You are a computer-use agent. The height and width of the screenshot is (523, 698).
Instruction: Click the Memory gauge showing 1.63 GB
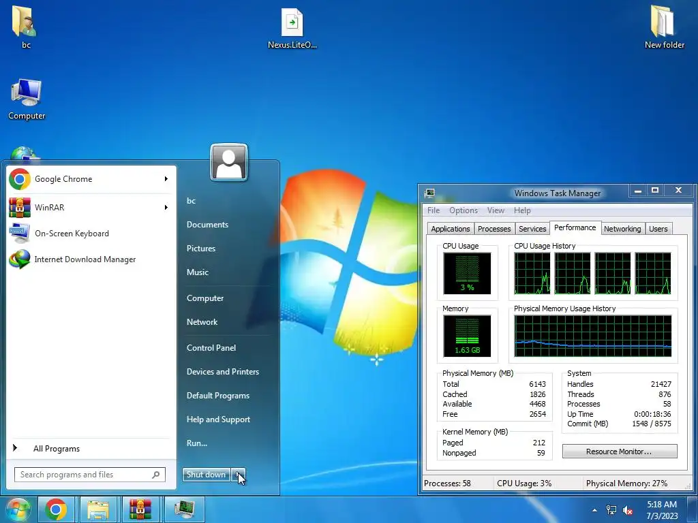point(467,336)
